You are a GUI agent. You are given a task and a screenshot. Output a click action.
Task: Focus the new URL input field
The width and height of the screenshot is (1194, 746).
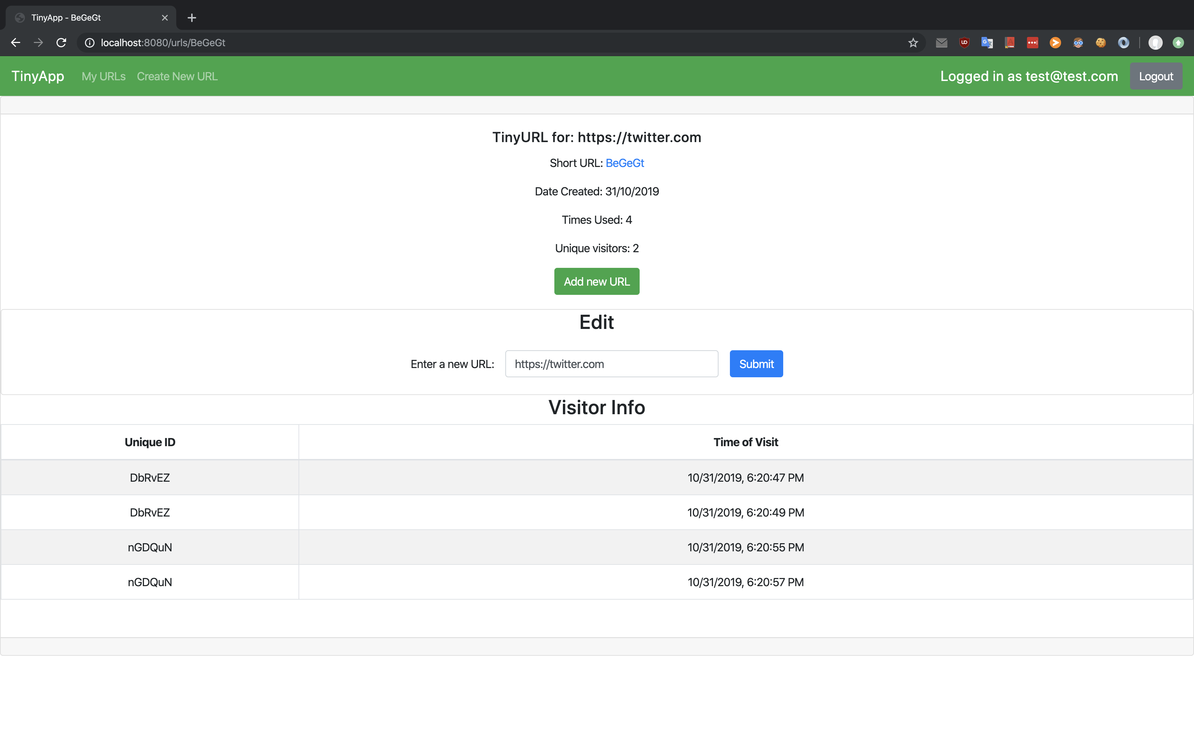pos(611,364)
